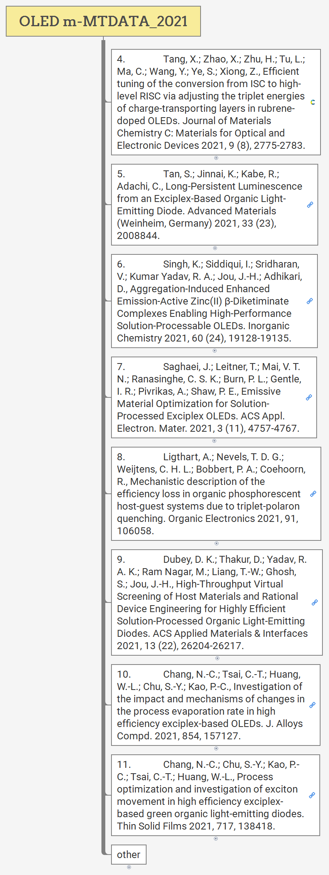Open the link icon on the Saghaei reference
The height and width of the screenshot is (875, 329).
(309, 397)
